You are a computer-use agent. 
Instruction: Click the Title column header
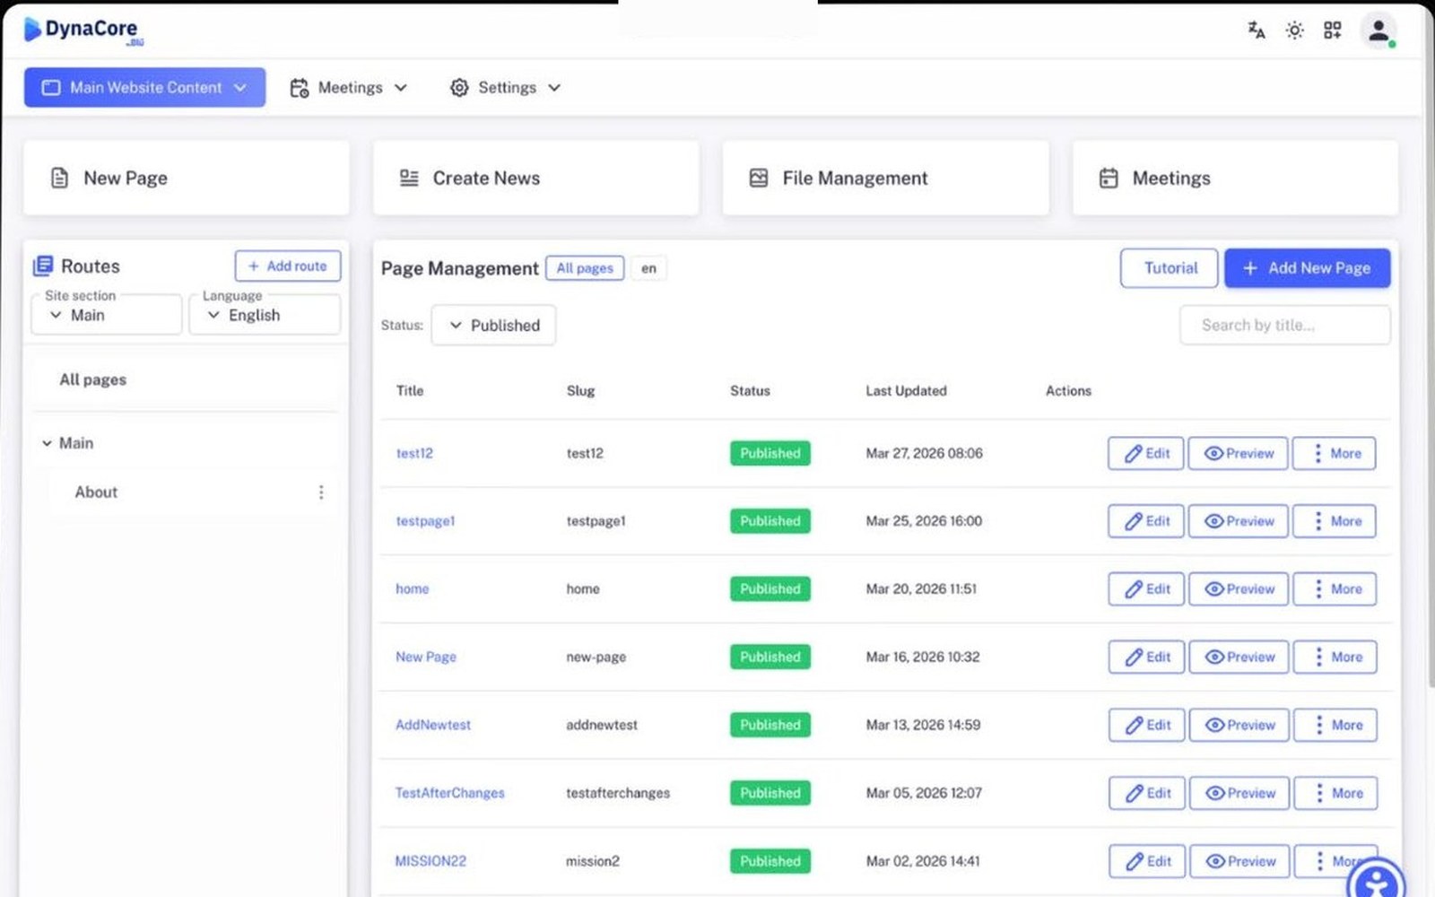coord(410,390)
